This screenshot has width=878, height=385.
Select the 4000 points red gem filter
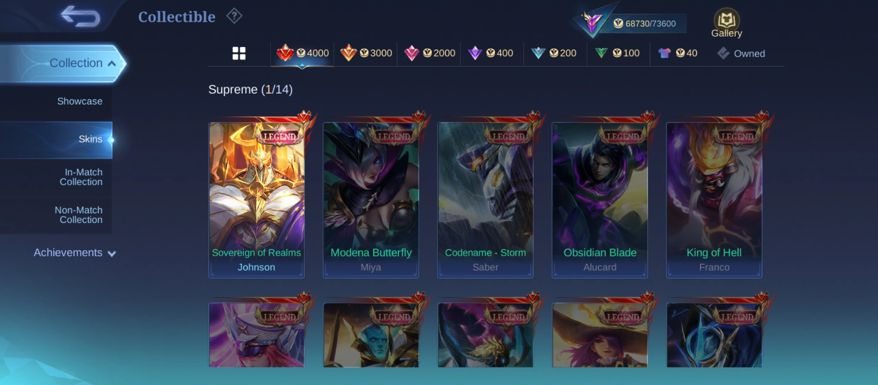click(x=302, y=53)
